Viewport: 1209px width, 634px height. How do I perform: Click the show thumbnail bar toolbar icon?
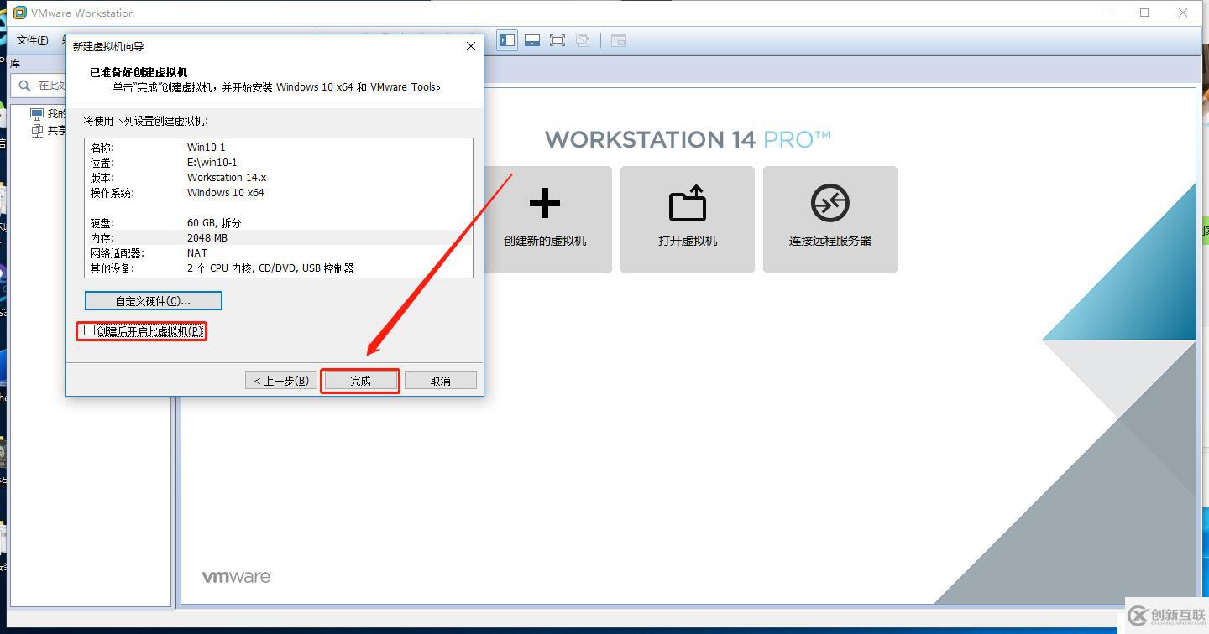tap(531, 39)
